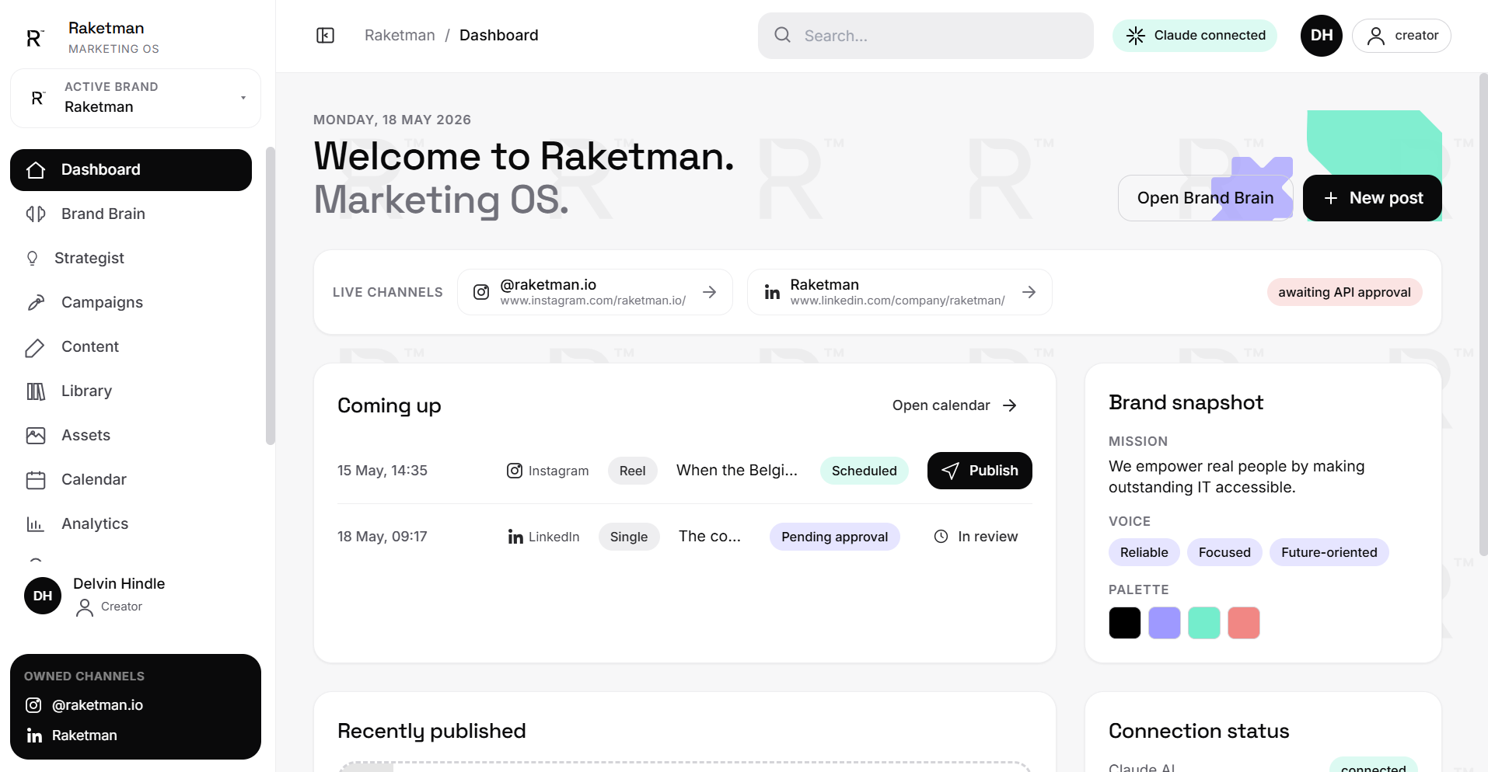The height and width of the screenshot is (772, 1488).
Task: Collapse the sidebar panel toggle icon
Action: (x=325, y=36)
